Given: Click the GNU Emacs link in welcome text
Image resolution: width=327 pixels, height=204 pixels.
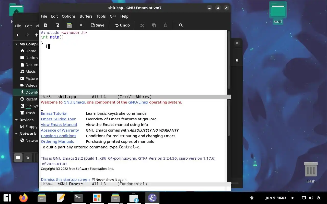Looking at the screenshot, I should click(x=74, y=102).
